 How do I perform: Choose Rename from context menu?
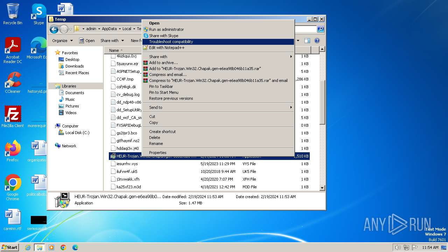[x=218, y=143]
